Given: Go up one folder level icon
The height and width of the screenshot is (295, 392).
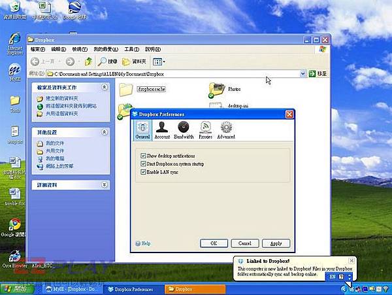Looking at the screenshot, I should click(88, 61).
